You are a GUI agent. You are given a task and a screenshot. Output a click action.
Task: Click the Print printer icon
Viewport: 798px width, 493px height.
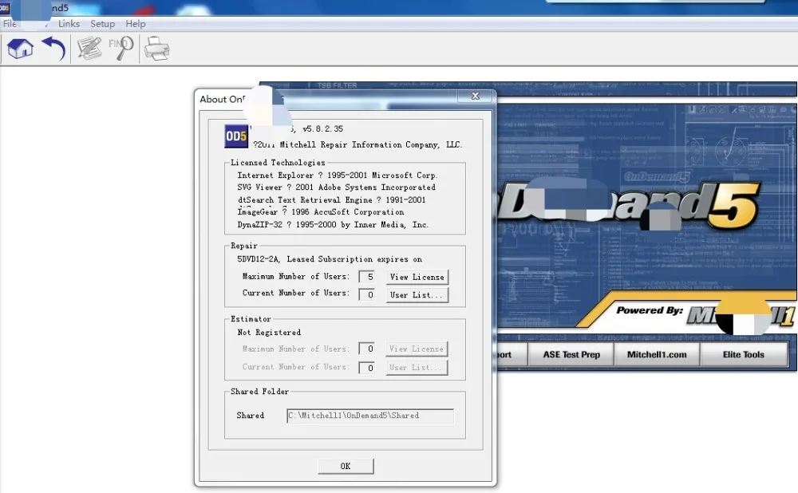[156, 49]
